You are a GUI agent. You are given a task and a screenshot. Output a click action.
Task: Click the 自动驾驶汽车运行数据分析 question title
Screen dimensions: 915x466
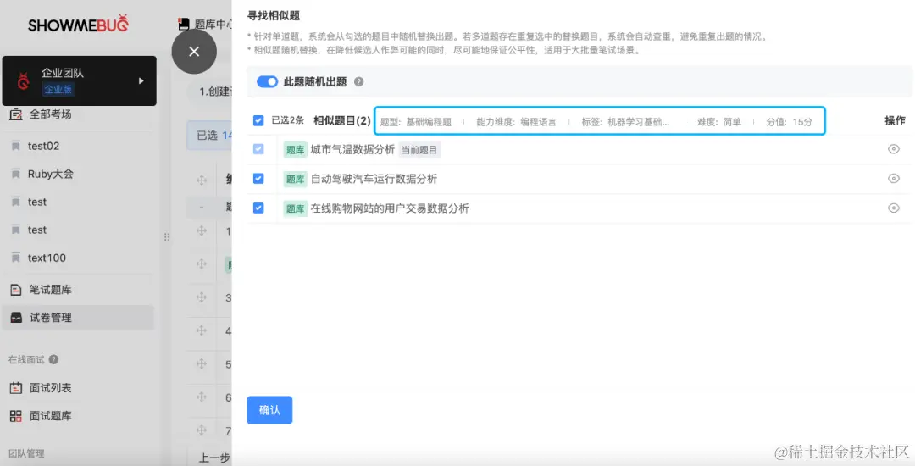pos(374,179)
